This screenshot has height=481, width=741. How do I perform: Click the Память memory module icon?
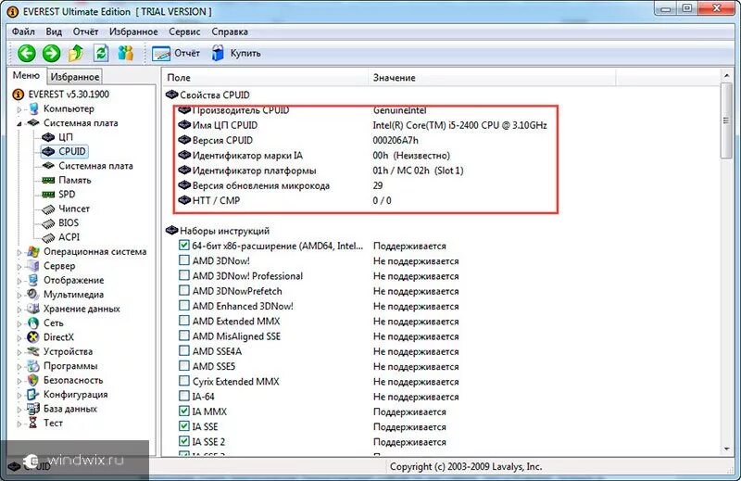point(48,180)
